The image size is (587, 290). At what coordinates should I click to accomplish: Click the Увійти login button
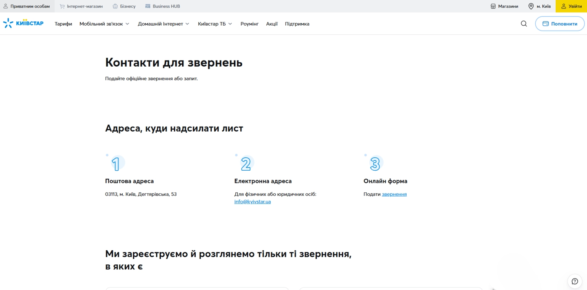tap(571, 6)
